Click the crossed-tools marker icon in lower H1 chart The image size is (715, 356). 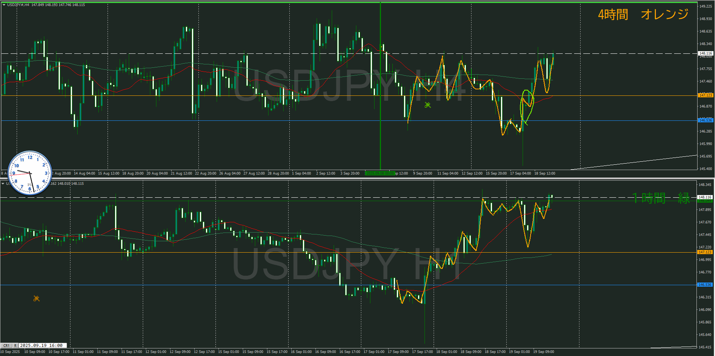tap(36, 298)
